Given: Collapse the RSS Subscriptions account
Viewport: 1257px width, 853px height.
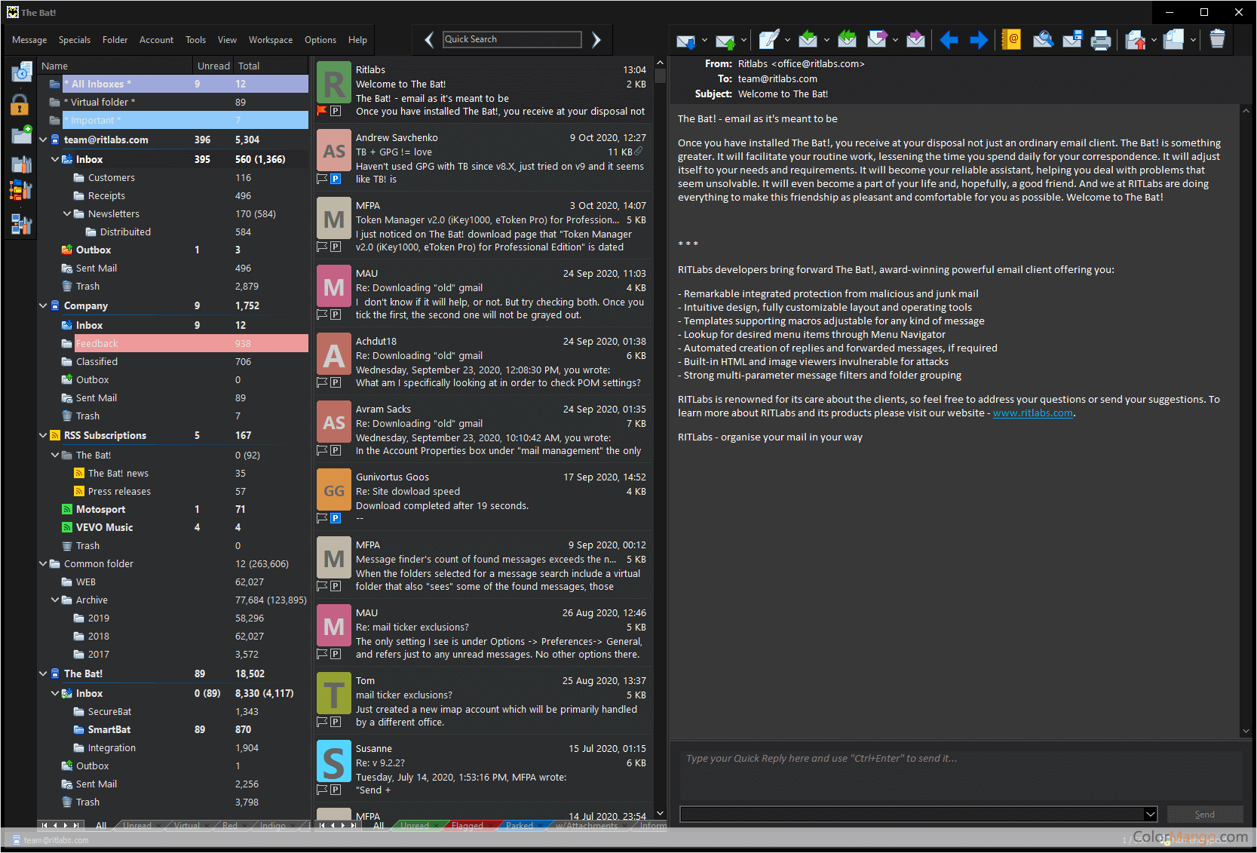Looking at the screenshot, I should pos(43,435).
